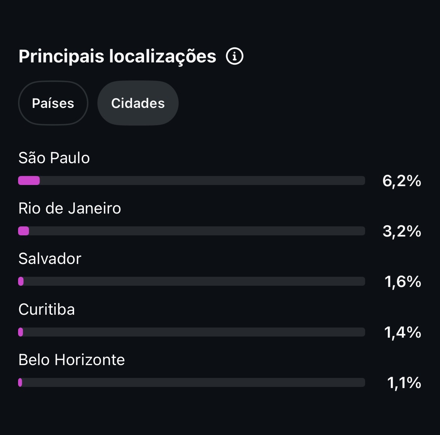Image resolution: width=440 pixels, height=435 pixels.
Task: Click the Salvador progress bar
Action: coord(191,281)
